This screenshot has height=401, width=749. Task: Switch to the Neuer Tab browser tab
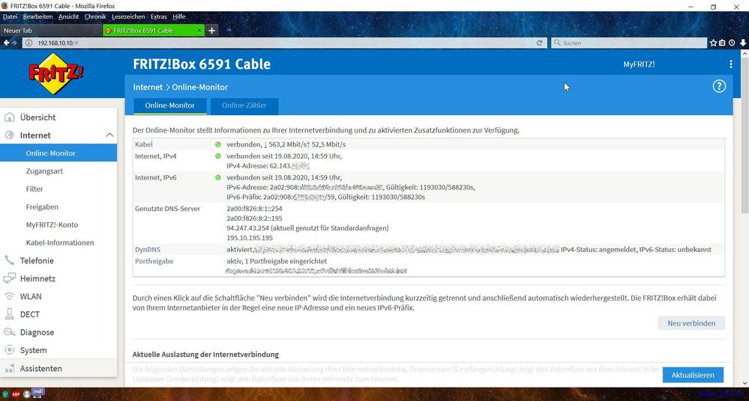pyautogui.click(x=51, y=31)
